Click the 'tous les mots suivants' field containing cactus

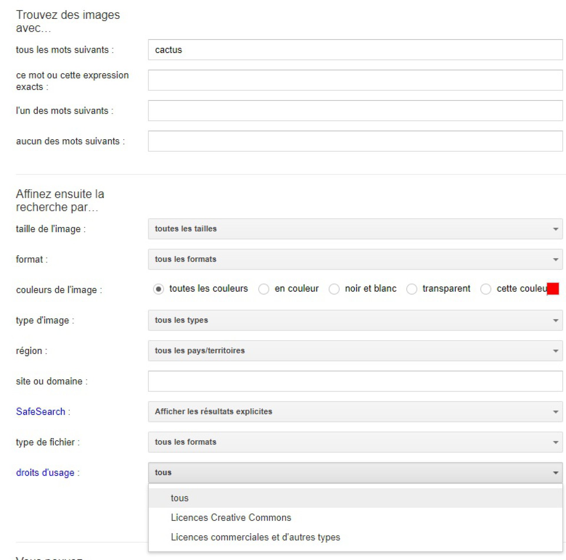pos(355,50)
